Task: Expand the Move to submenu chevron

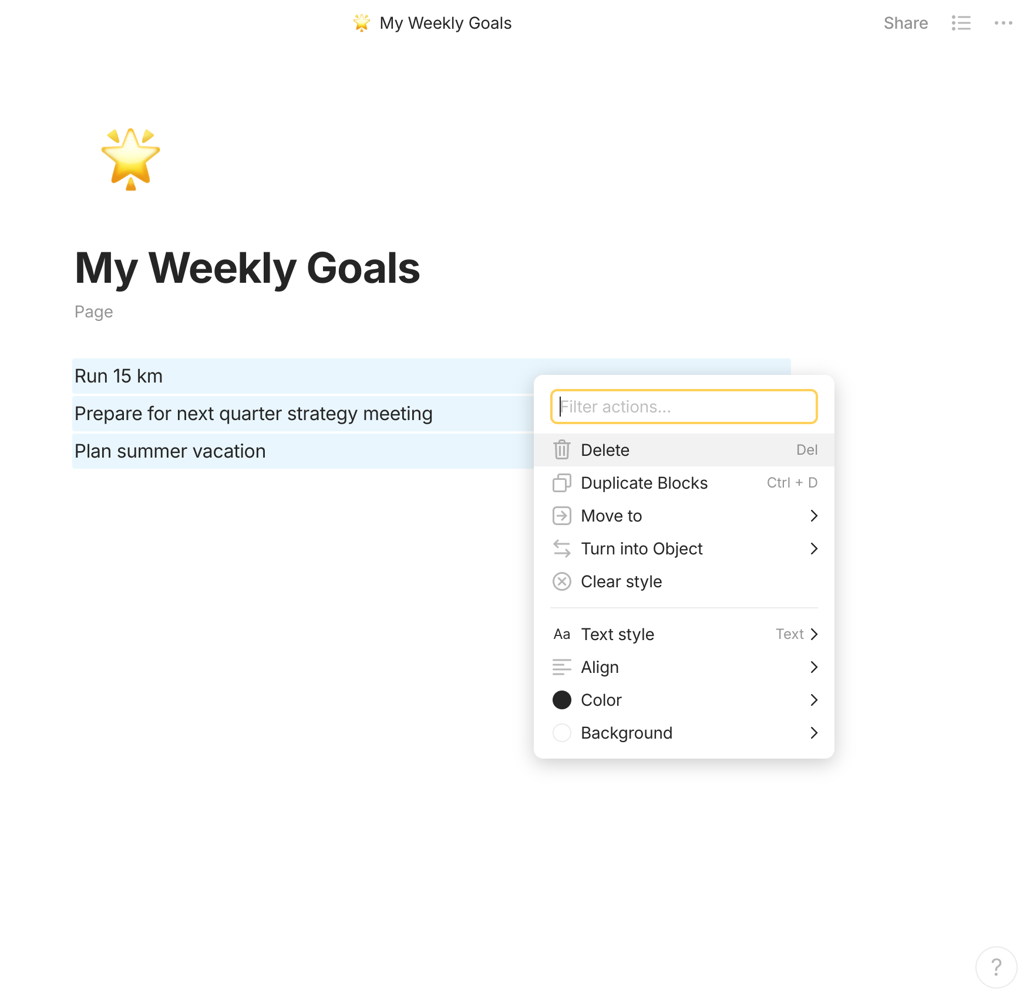Action: (813, 516)
